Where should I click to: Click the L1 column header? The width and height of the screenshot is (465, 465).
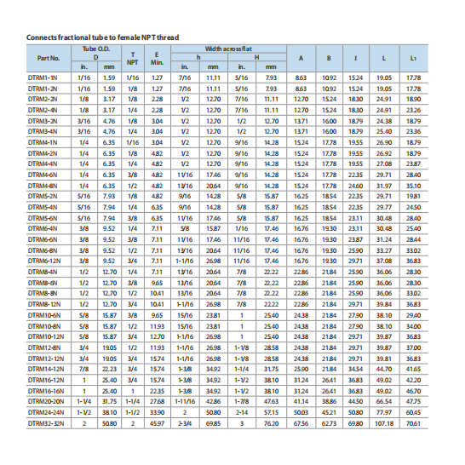point(414,58)
